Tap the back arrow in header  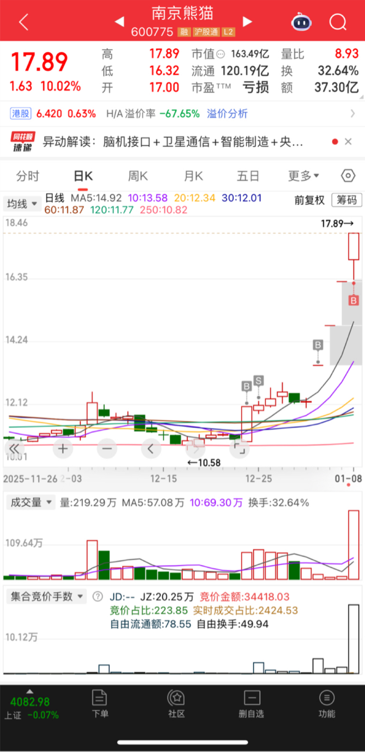click(x=24, y=22)
